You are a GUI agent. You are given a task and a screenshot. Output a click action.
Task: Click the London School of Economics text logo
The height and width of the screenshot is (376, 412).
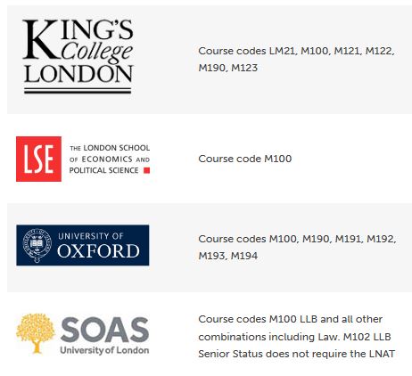point(110,159)
